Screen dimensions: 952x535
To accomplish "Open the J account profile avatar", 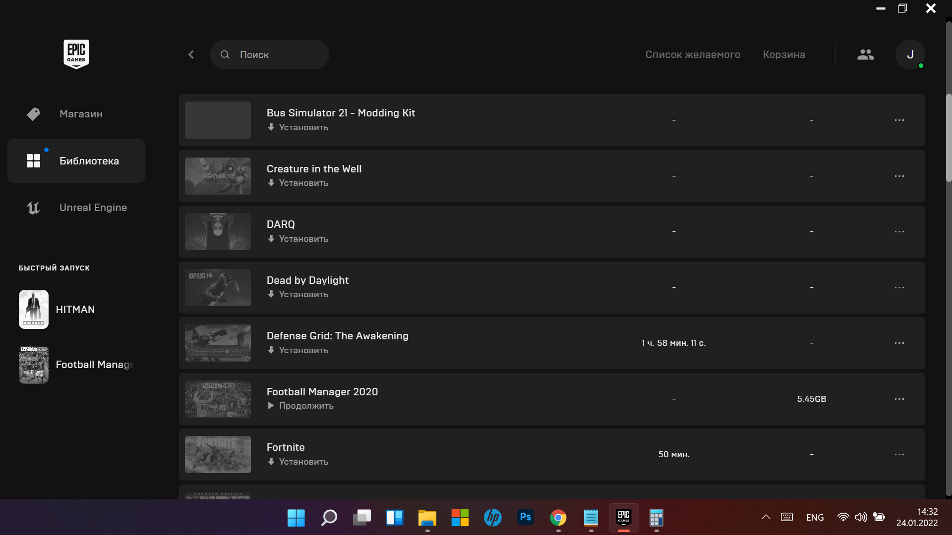I will [x=910, y=54].
